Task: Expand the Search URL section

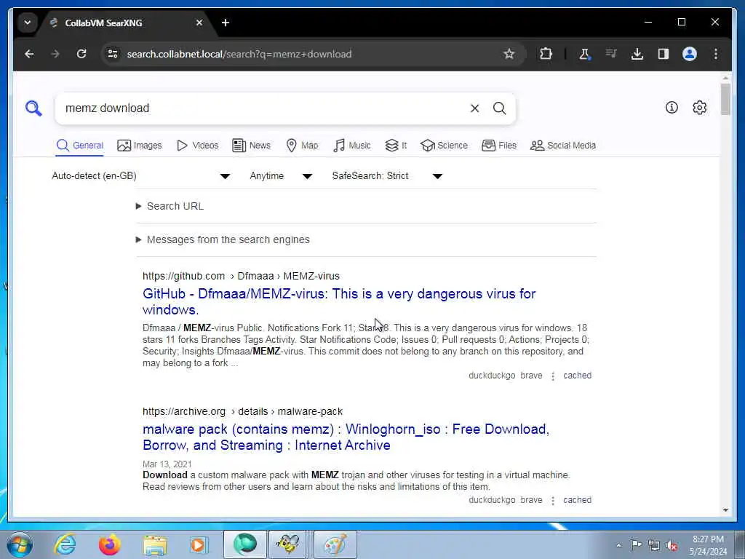Action: [170, 206]
